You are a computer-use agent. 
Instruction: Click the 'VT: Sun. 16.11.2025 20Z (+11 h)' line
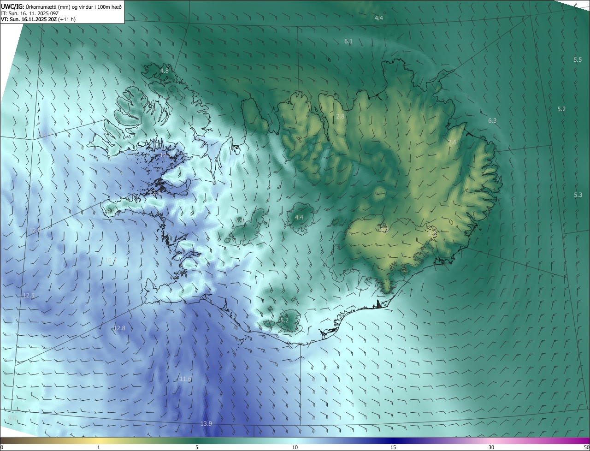(38, 19)
